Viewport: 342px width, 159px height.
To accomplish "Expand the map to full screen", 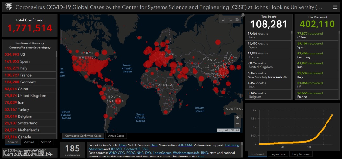I will coord(243,15).
